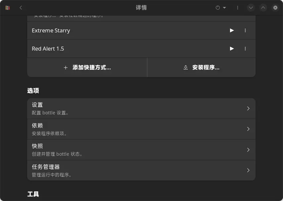
Task: Open the 快照 row to manage bottle states
Action: point(141,149)
